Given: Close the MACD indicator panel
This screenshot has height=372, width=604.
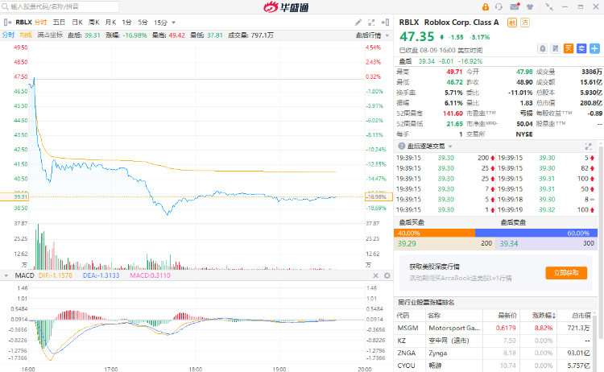Looking at the screenshot, I should (x=375, y=275).
